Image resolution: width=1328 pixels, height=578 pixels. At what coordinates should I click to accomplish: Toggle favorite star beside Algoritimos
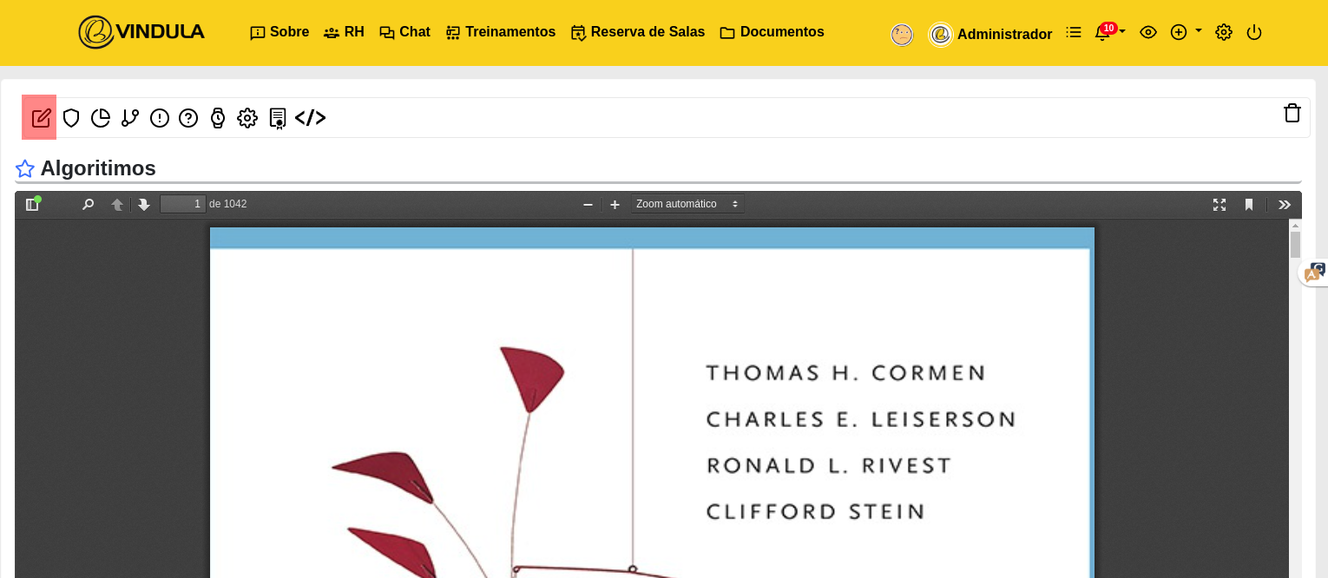pos(25,169)
